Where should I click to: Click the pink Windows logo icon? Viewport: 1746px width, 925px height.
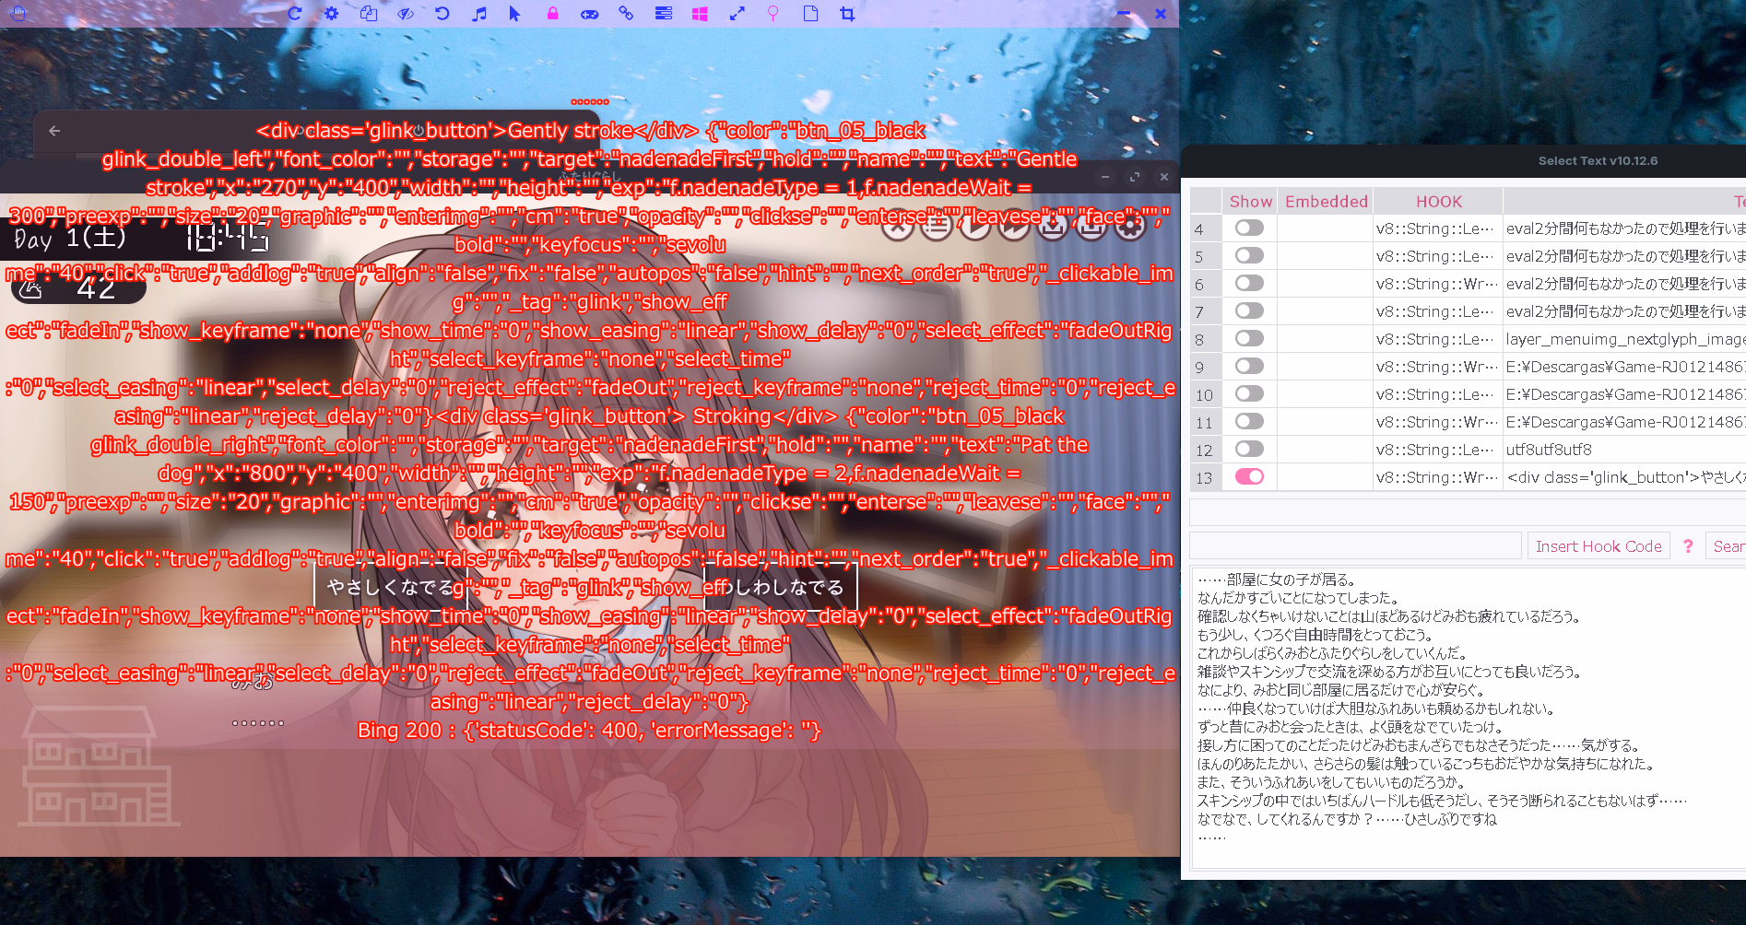click(700, 13)
